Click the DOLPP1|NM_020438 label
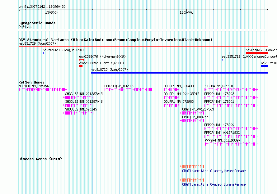 click(179, 86)
